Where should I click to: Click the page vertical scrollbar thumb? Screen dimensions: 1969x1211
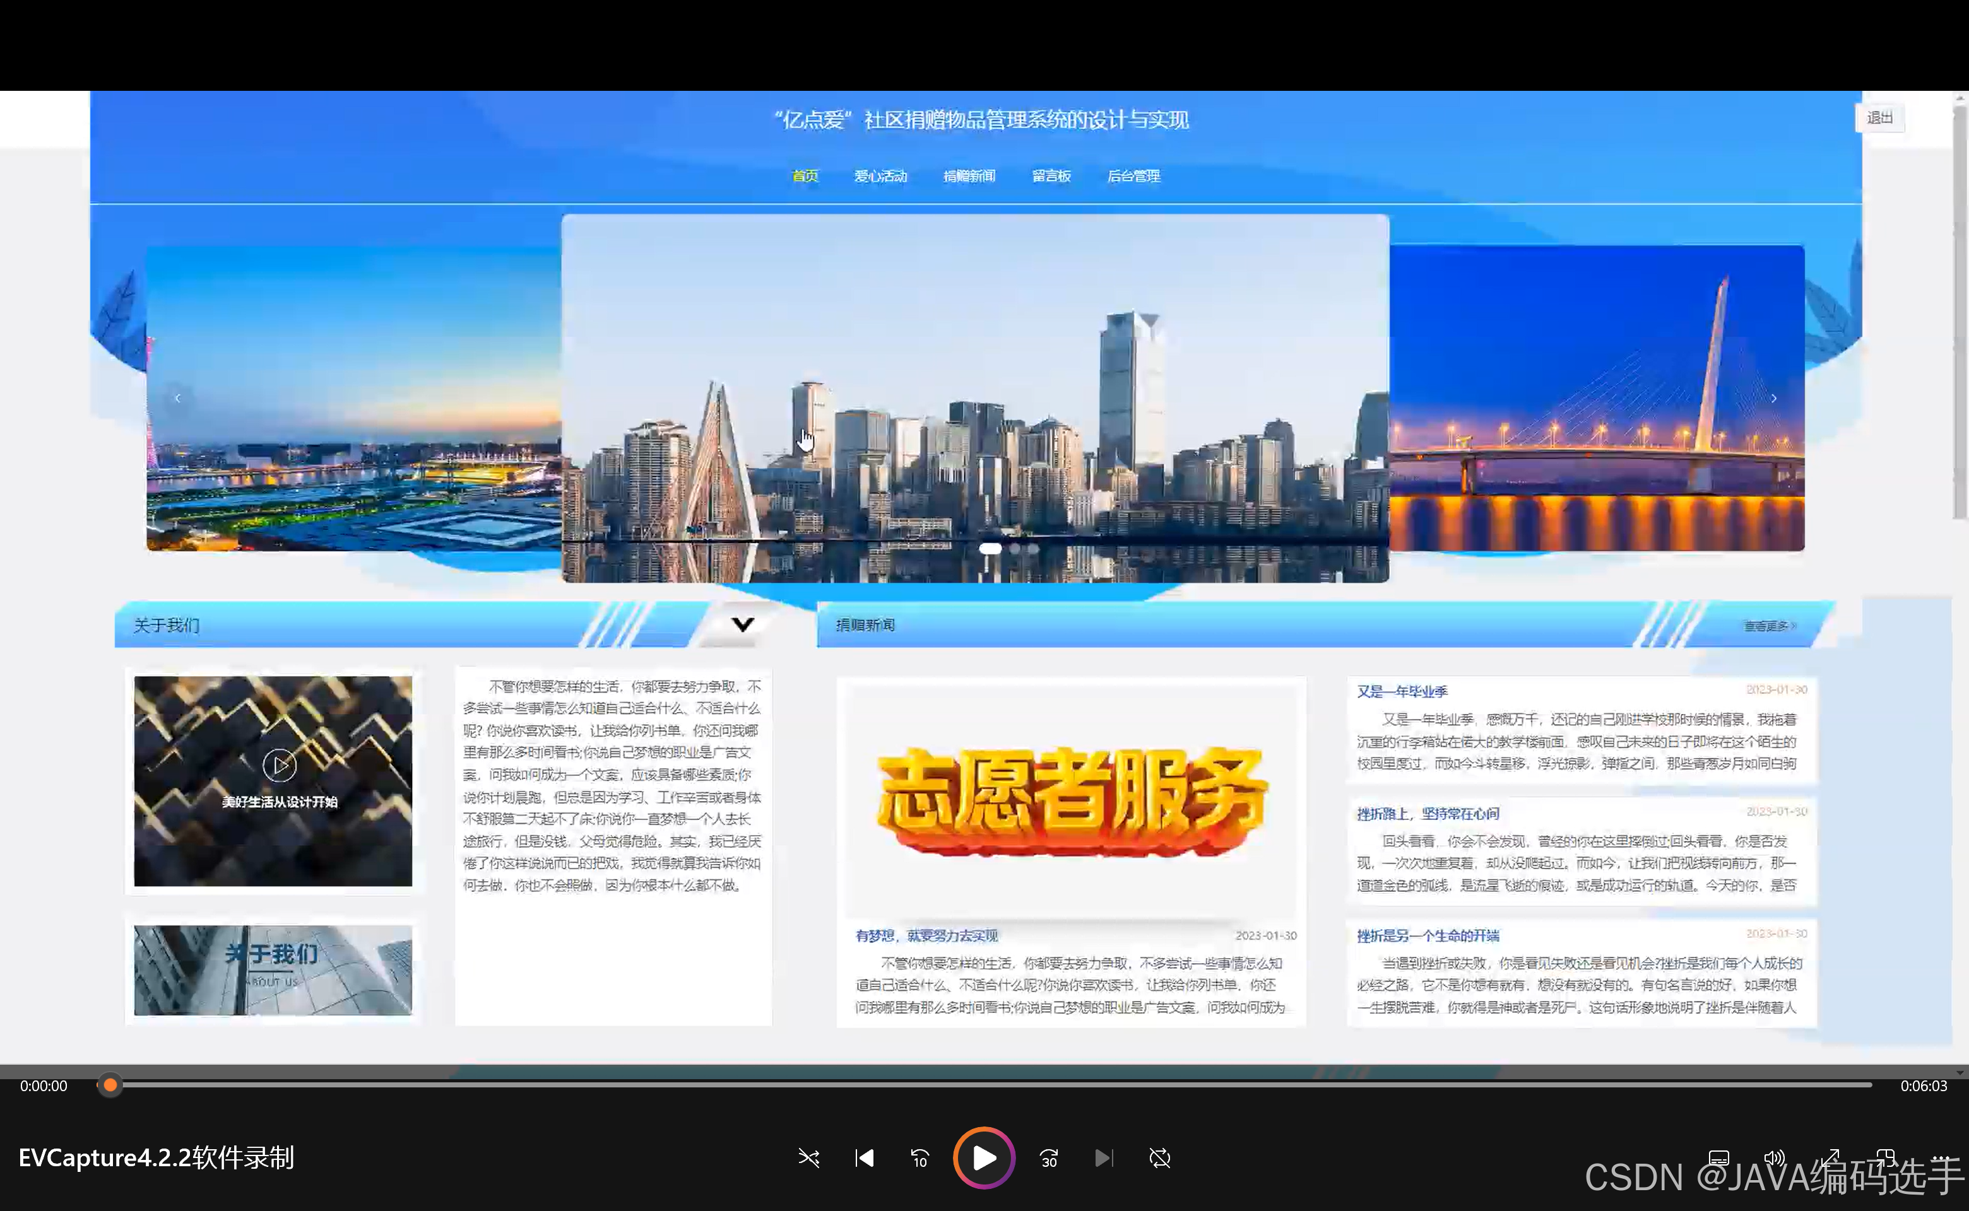[x=1960, y=312]
